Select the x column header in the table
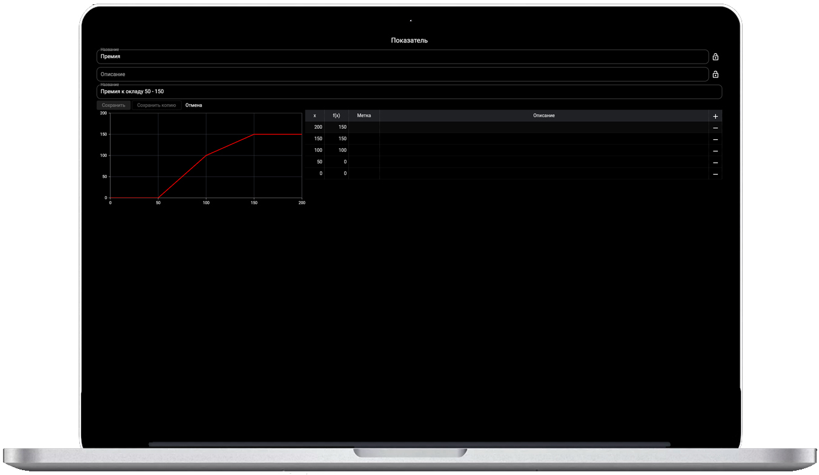Screen dimensions: 819x475 [x=314, y=116]
